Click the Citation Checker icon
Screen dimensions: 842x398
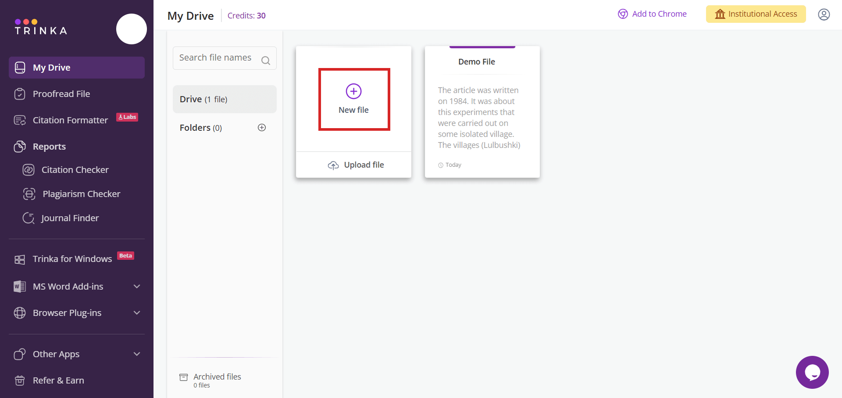click(x=29, y=170)
